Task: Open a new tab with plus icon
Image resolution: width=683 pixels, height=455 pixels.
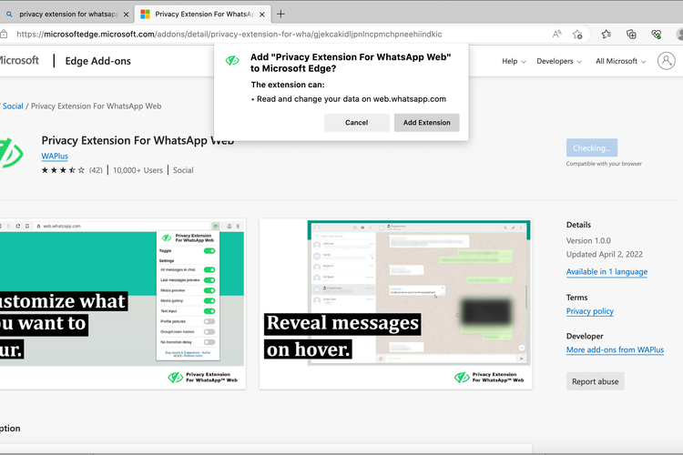Action: pyautogui.click(x=280, y=14)
